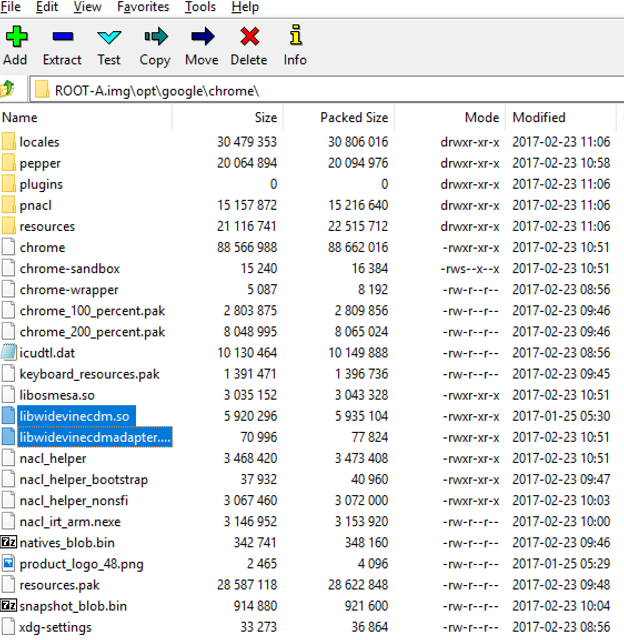Click the size value 33 273

[x=259, y=627]
